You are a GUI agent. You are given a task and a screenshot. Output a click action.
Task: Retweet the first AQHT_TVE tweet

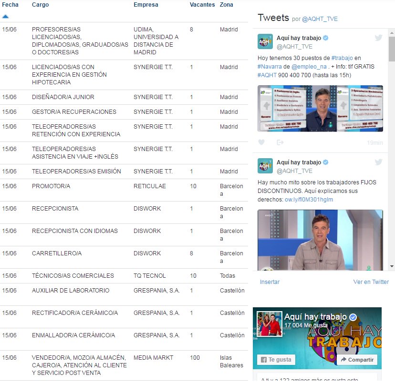[280, 142]
